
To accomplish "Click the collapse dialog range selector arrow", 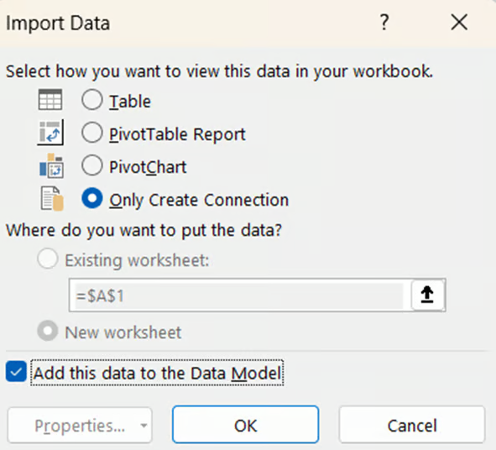I will [427, 295].
